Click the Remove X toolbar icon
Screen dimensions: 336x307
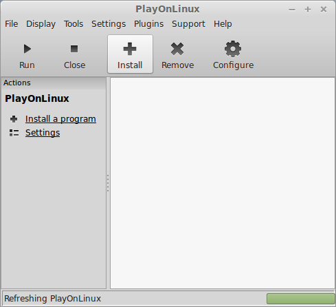pyautogui.click(x=177, y=49)
